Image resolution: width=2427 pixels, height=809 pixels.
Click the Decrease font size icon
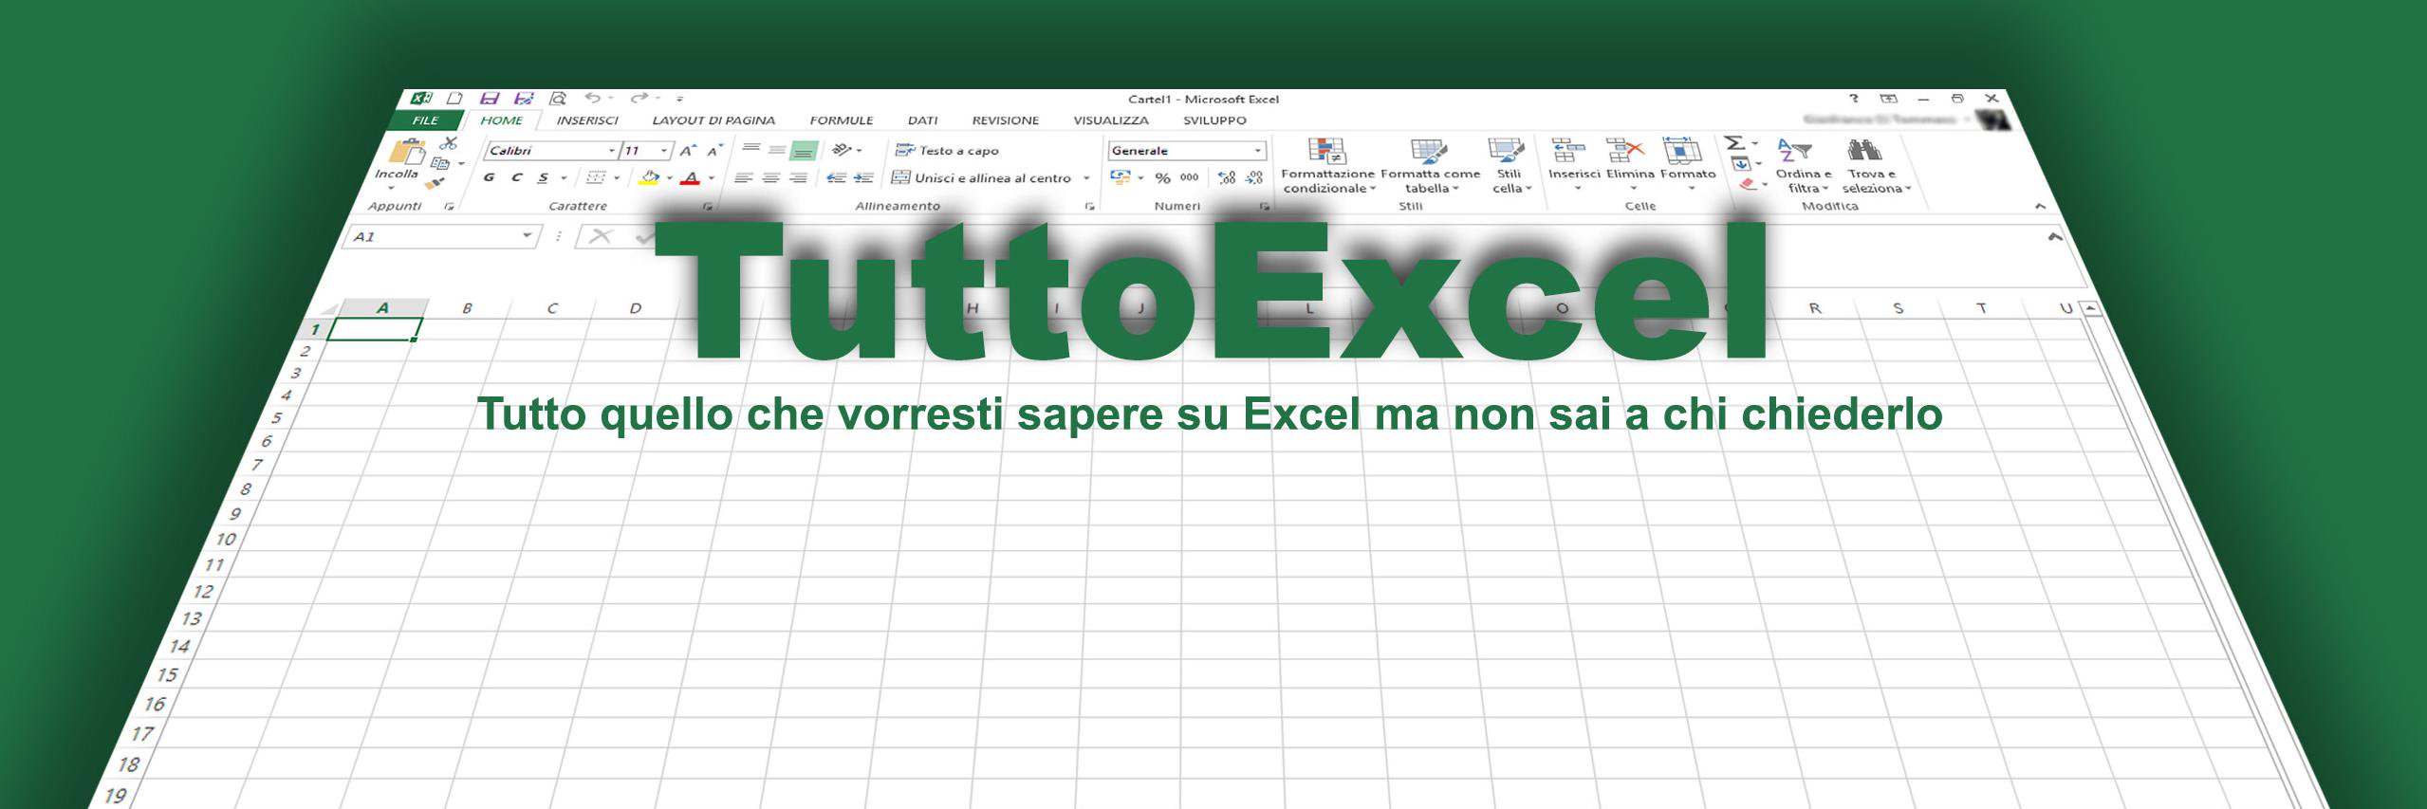tap(715, 151)
